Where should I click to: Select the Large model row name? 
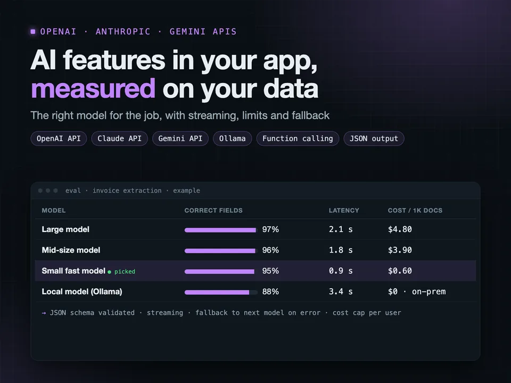[x=65, y=229]
